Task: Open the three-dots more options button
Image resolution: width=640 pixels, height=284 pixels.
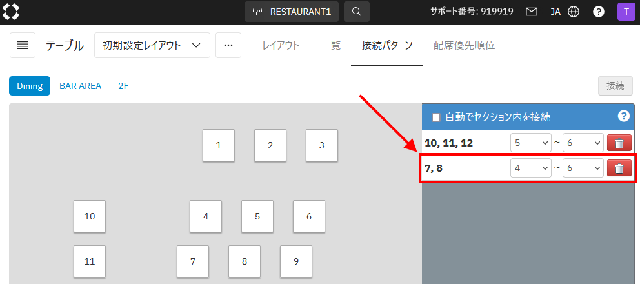Action: click(x=228, y=45)
